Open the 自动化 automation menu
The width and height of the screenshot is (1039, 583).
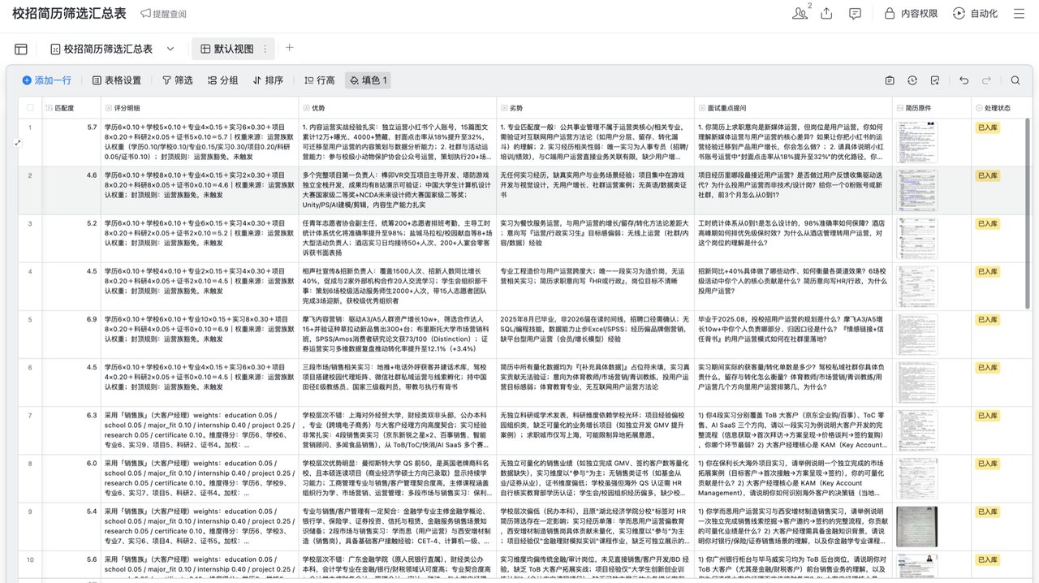click(976, 14)
